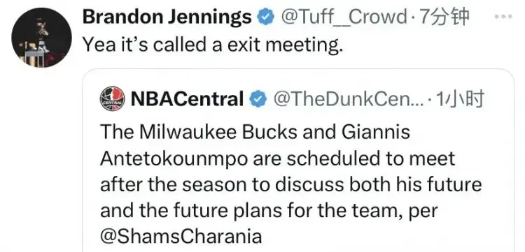Open tweet options three-dot menu
The height and width of the screenshot is (252, 525).
[503, 16]
